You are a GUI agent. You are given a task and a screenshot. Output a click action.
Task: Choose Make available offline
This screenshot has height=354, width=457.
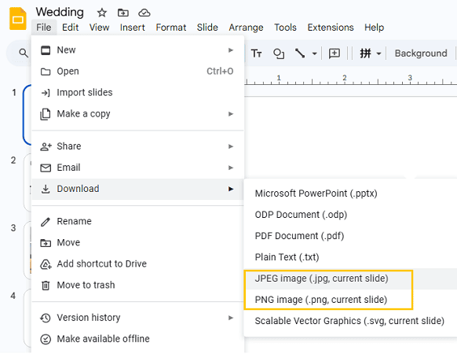[137, 339]
